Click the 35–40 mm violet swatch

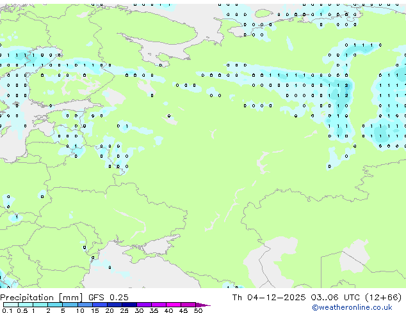(159, 305)
